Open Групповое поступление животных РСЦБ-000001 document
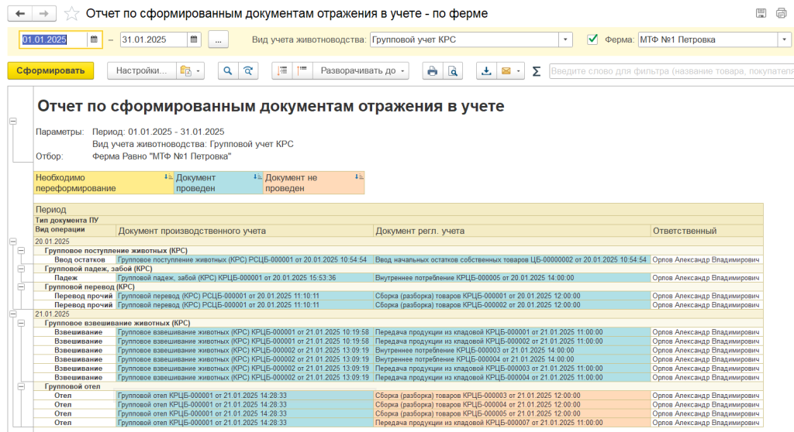The image size is (794, 432). click(244, 259)
